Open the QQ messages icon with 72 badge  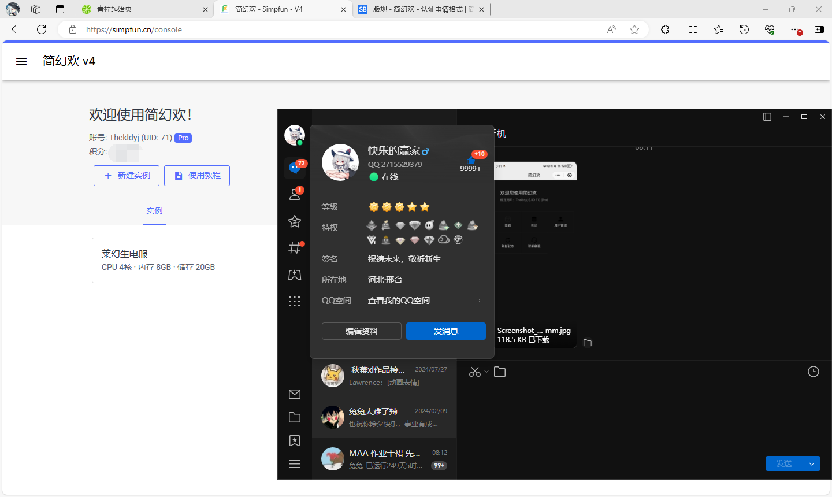[295, 168]
